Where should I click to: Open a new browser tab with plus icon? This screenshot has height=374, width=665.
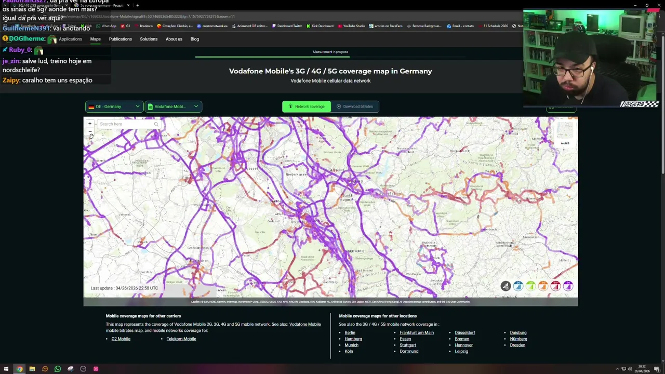click(x=138, y=5)
